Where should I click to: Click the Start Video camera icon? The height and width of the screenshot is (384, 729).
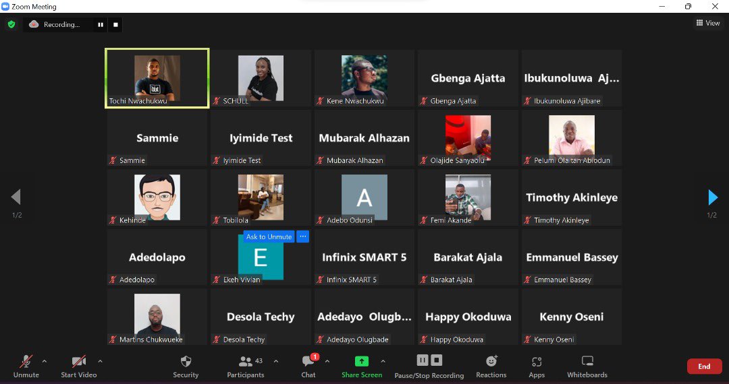(78, 361)
